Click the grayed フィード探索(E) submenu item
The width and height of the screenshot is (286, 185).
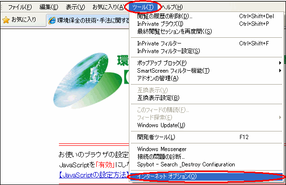tap(206, 118)
